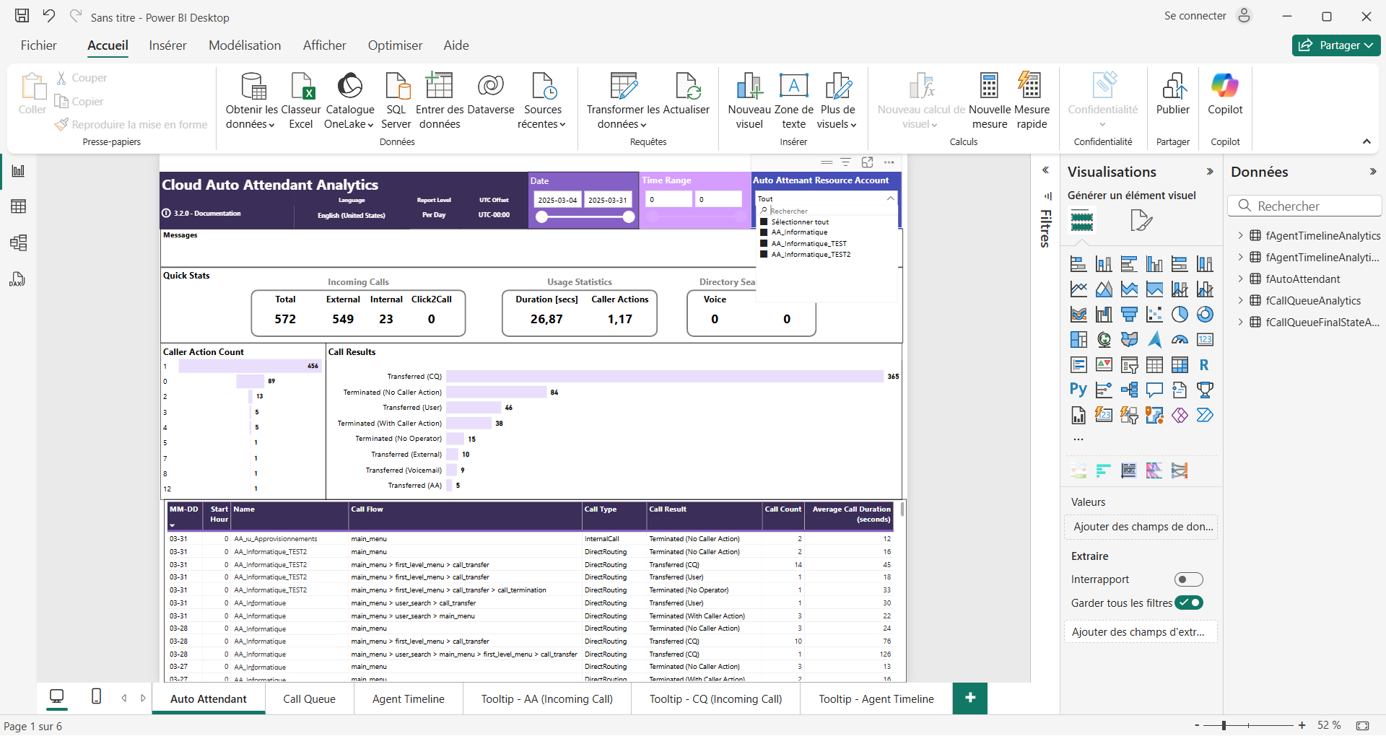
Task: Expand the fAutoAttendant table
Action: coord(1240,279)
